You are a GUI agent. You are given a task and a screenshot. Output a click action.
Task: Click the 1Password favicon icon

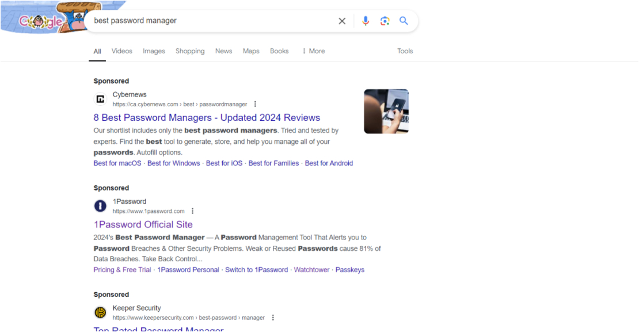tap(100, 206)
